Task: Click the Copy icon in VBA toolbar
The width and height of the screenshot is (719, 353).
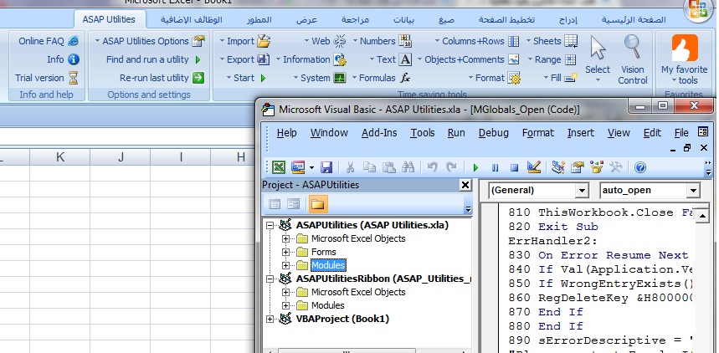Action: click(x=370, y=167)
